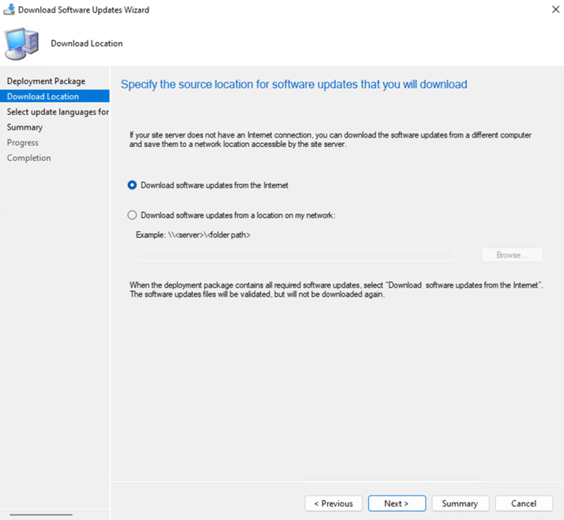Select Download Location step in sidebar

[43, 96]
